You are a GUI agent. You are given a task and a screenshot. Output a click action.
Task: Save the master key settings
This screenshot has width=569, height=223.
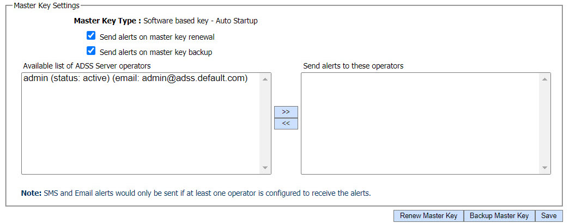[549, 216]
